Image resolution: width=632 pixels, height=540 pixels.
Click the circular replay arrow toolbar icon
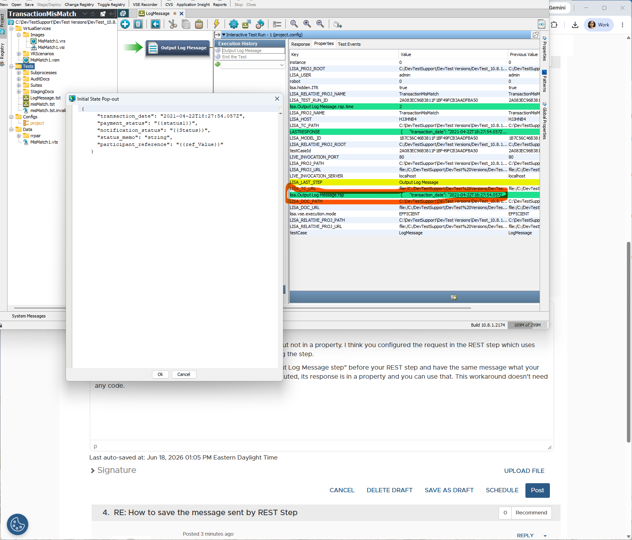pos(260,24)
